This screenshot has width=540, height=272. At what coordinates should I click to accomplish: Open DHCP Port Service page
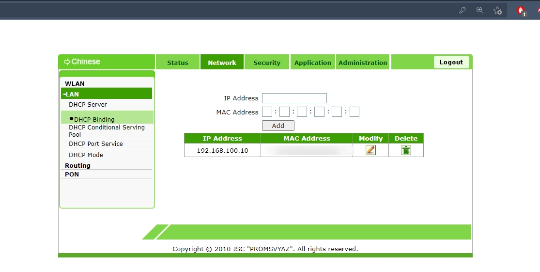point(96,144)
